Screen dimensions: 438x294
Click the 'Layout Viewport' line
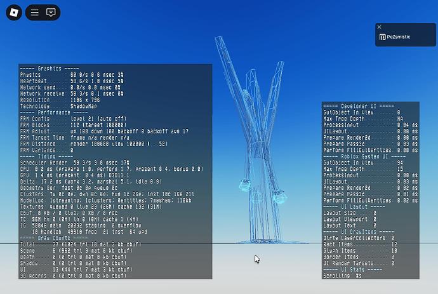350,219
